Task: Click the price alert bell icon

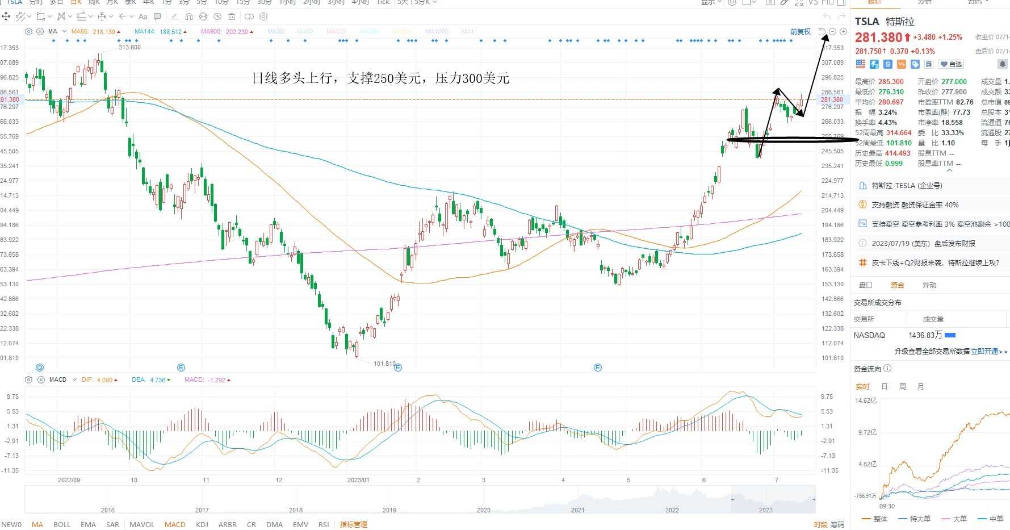Action: click(1003, 64)
